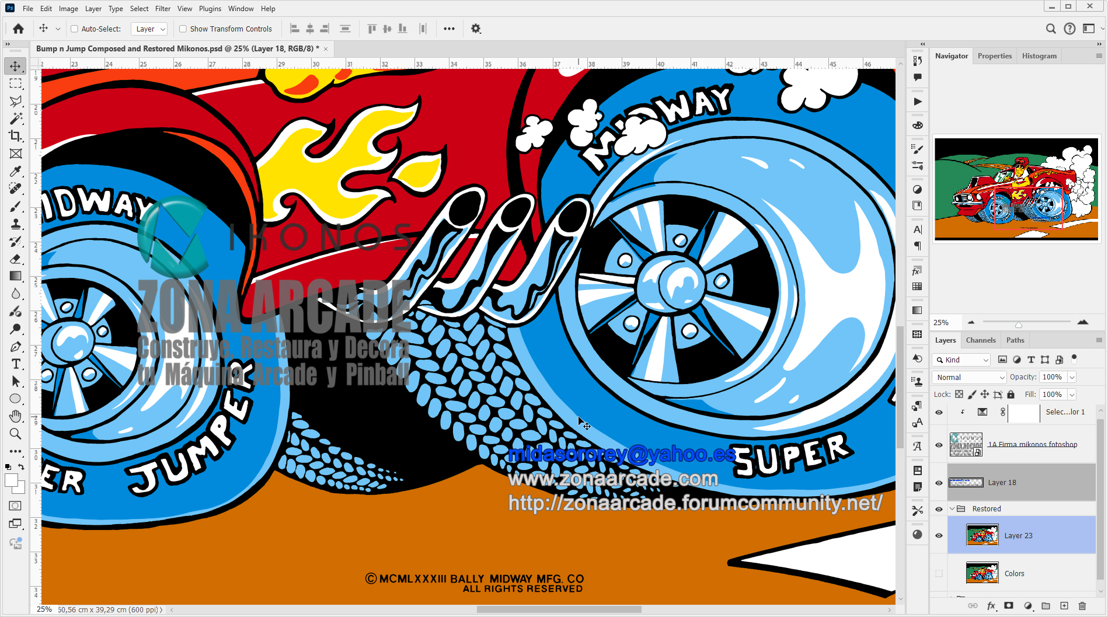Toggle lock all for layer
Viewport: 1108px width, 617px height.
point(1011,395)
